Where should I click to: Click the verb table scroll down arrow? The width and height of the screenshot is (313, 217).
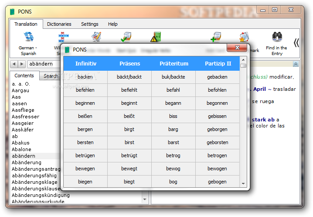(243, 184)
